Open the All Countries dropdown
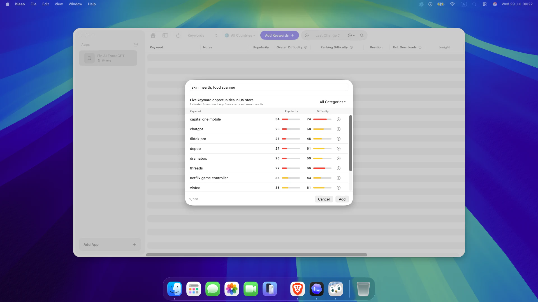This screenshot has height=302, width=538. [x=240, y=36]
